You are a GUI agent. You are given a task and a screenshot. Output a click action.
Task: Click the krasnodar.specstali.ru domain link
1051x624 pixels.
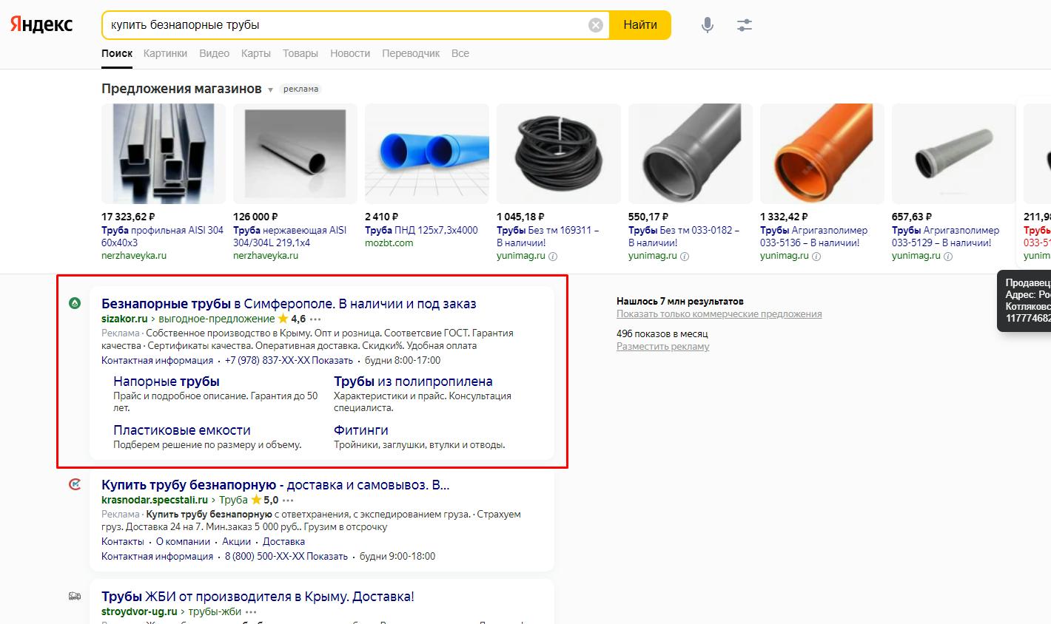pos(155,500)
